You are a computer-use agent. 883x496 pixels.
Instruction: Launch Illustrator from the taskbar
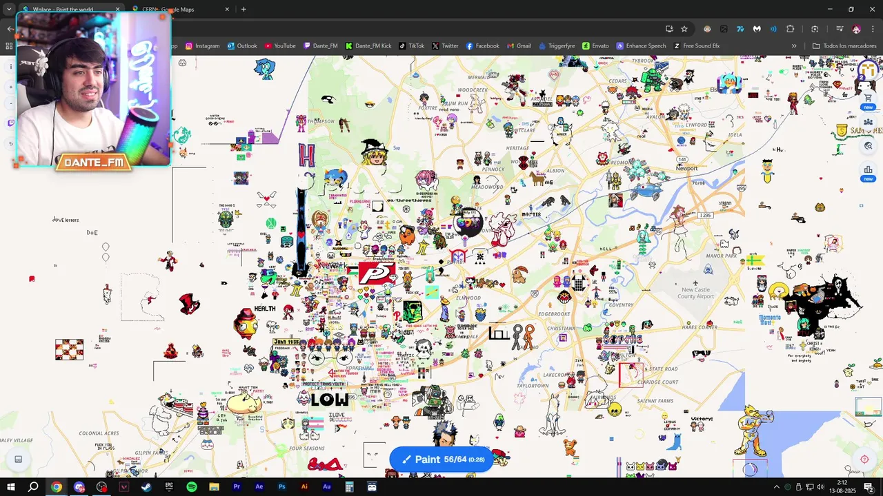click(x=304, y=487)
